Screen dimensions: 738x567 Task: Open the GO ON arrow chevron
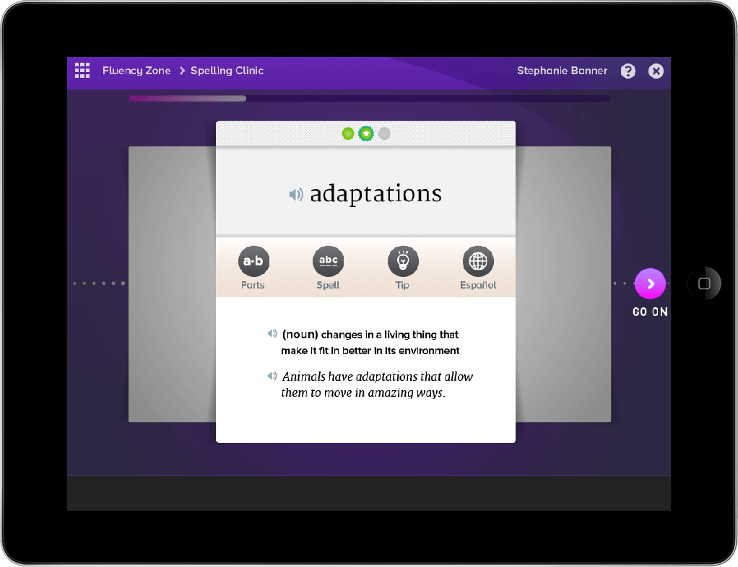pyautogui.click(x=649, y=283)
